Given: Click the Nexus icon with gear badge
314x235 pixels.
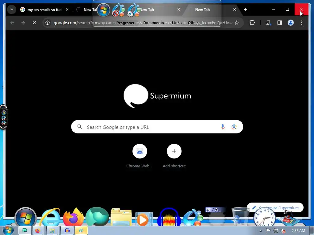Looking at the screenshot, I should tap(134, 10).
